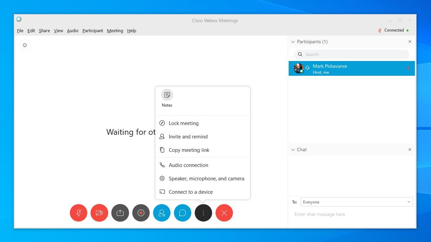The width and height of the screenshot is (431, 242).
Task: Open the Share menu
Action: tap(44, 31)
